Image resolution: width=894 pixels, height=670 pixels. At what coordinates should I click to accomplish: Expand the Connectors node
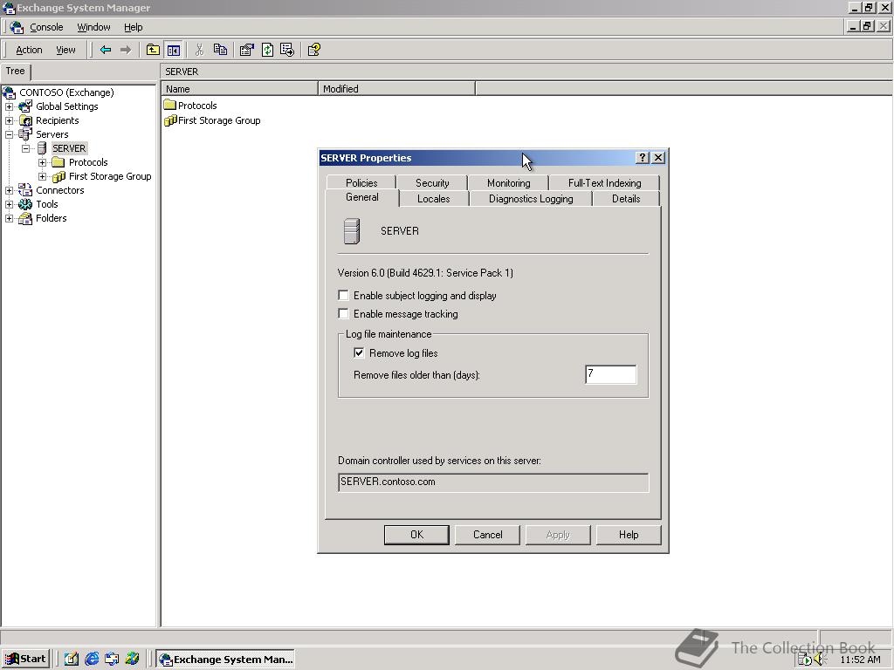click(9, 190)
